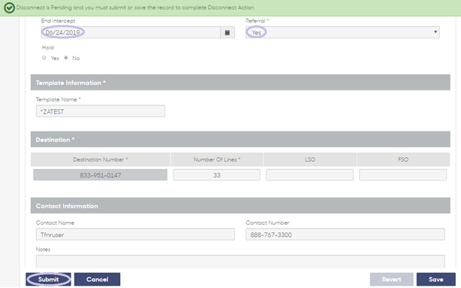Click the Destination Number column header
Image resolution: width=461 pixels, height=288 pixels.
click(101, 159)
